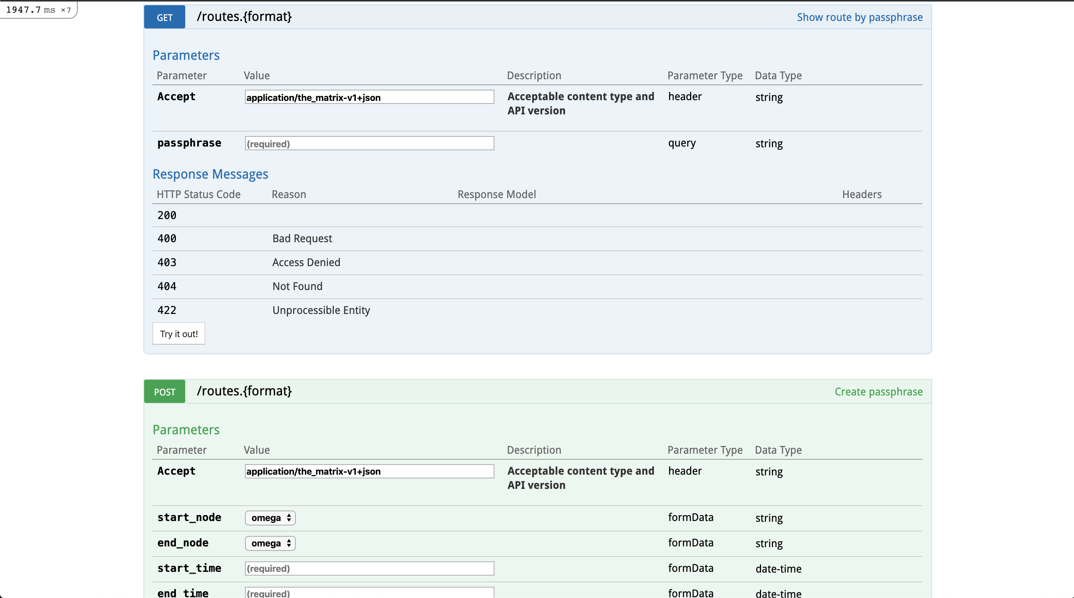The width and height of the screenshot is (1074, 598).
Task: Click the POST section Accept header field
Action: click(x=369, y=471)
